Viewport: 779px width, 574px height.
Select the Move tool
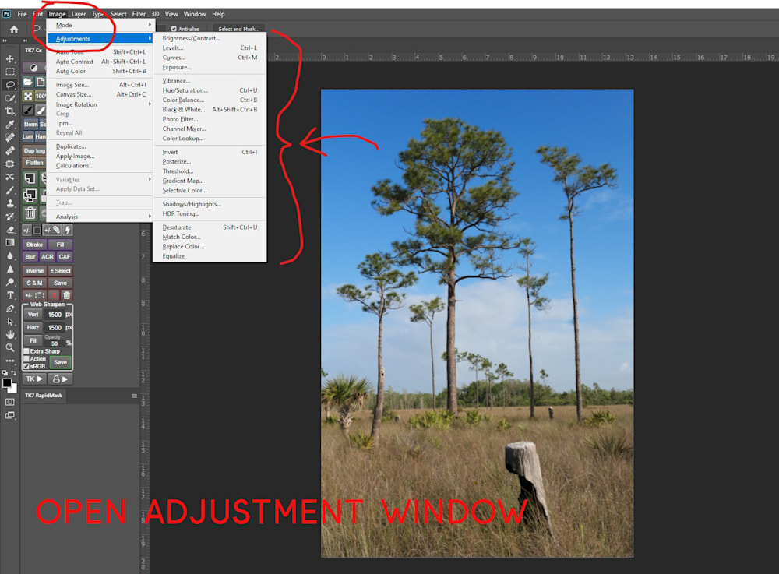[10, 58]
